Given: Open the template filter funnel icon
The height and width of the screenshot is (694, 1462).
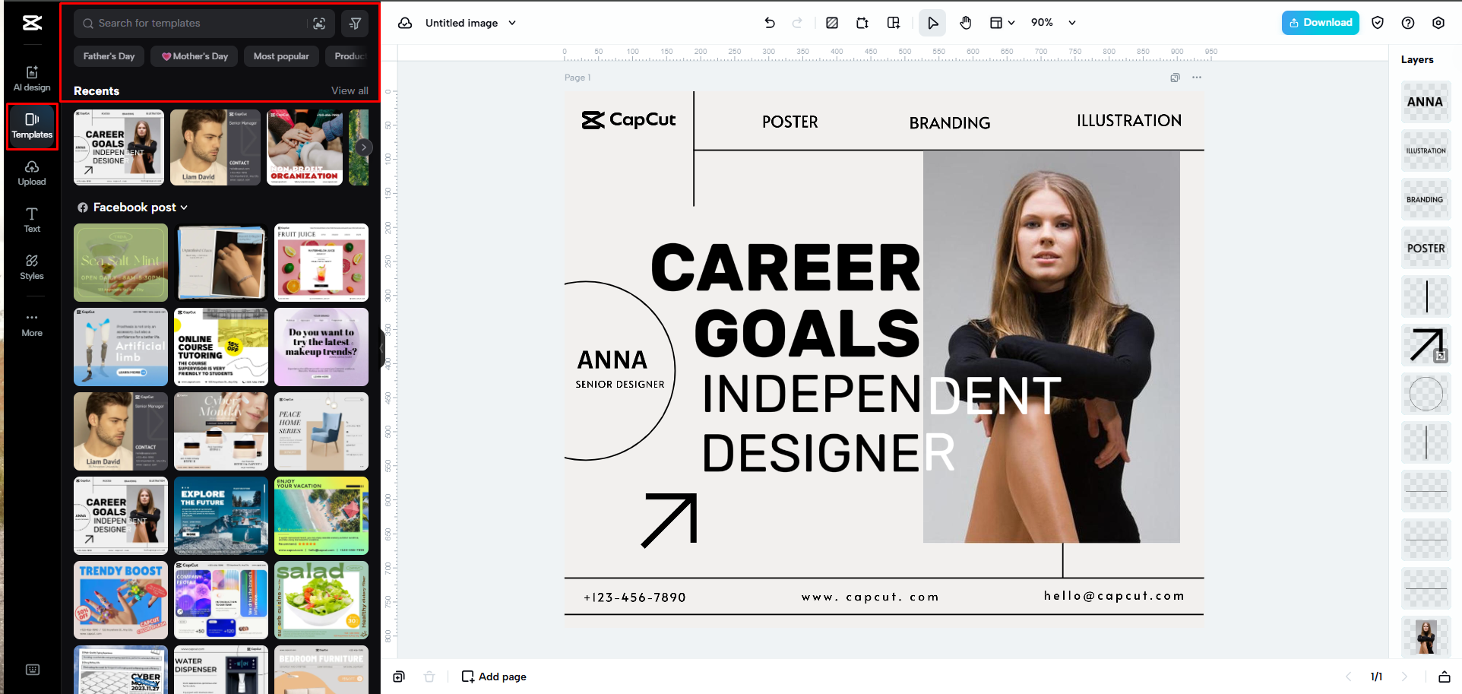Looking at the screenshot, I should coord(354,24).
